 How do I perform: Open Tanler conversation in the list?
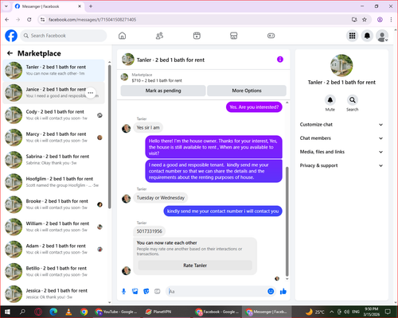(x=54, y=71)
